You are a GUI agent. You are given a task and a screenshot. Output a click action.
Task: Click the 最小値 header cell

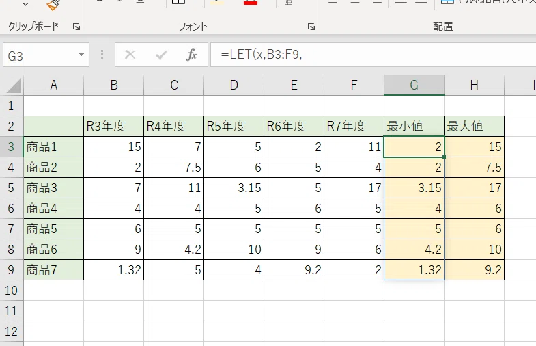click(414, 127)
